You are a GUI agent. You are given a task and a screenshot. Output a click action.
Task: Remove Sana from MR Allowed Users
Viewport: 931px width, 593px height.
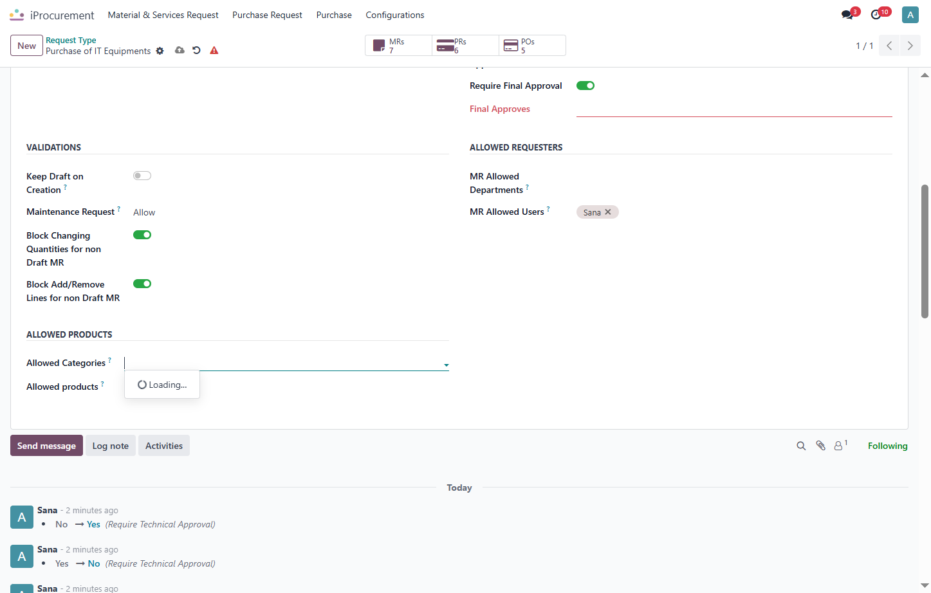point(608,212)
